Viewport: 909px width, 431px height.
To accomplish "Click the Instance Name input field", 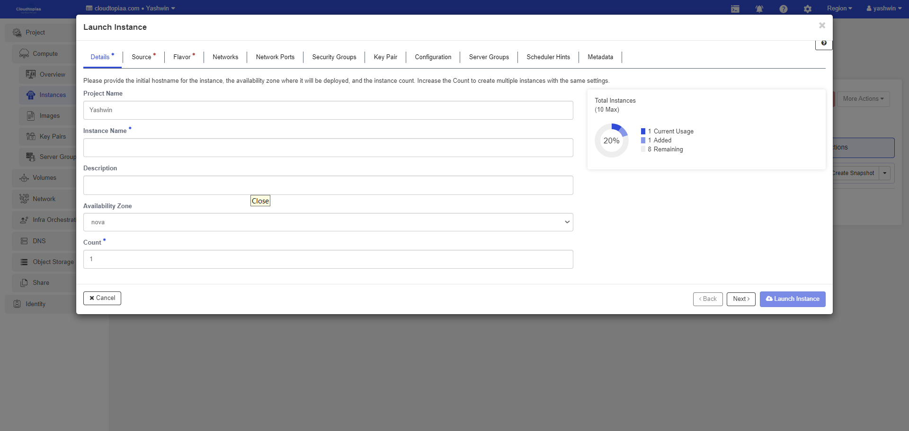I will point(328,148).
